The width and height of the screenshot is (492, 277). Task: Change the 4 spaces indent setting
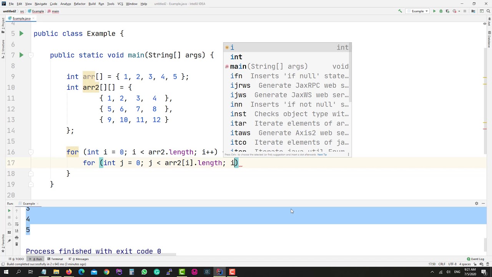click(465, 264)
